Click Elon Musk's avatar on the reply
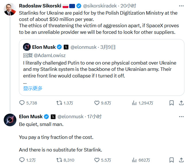The image size is (189, 167). click(x=10, y=120)
